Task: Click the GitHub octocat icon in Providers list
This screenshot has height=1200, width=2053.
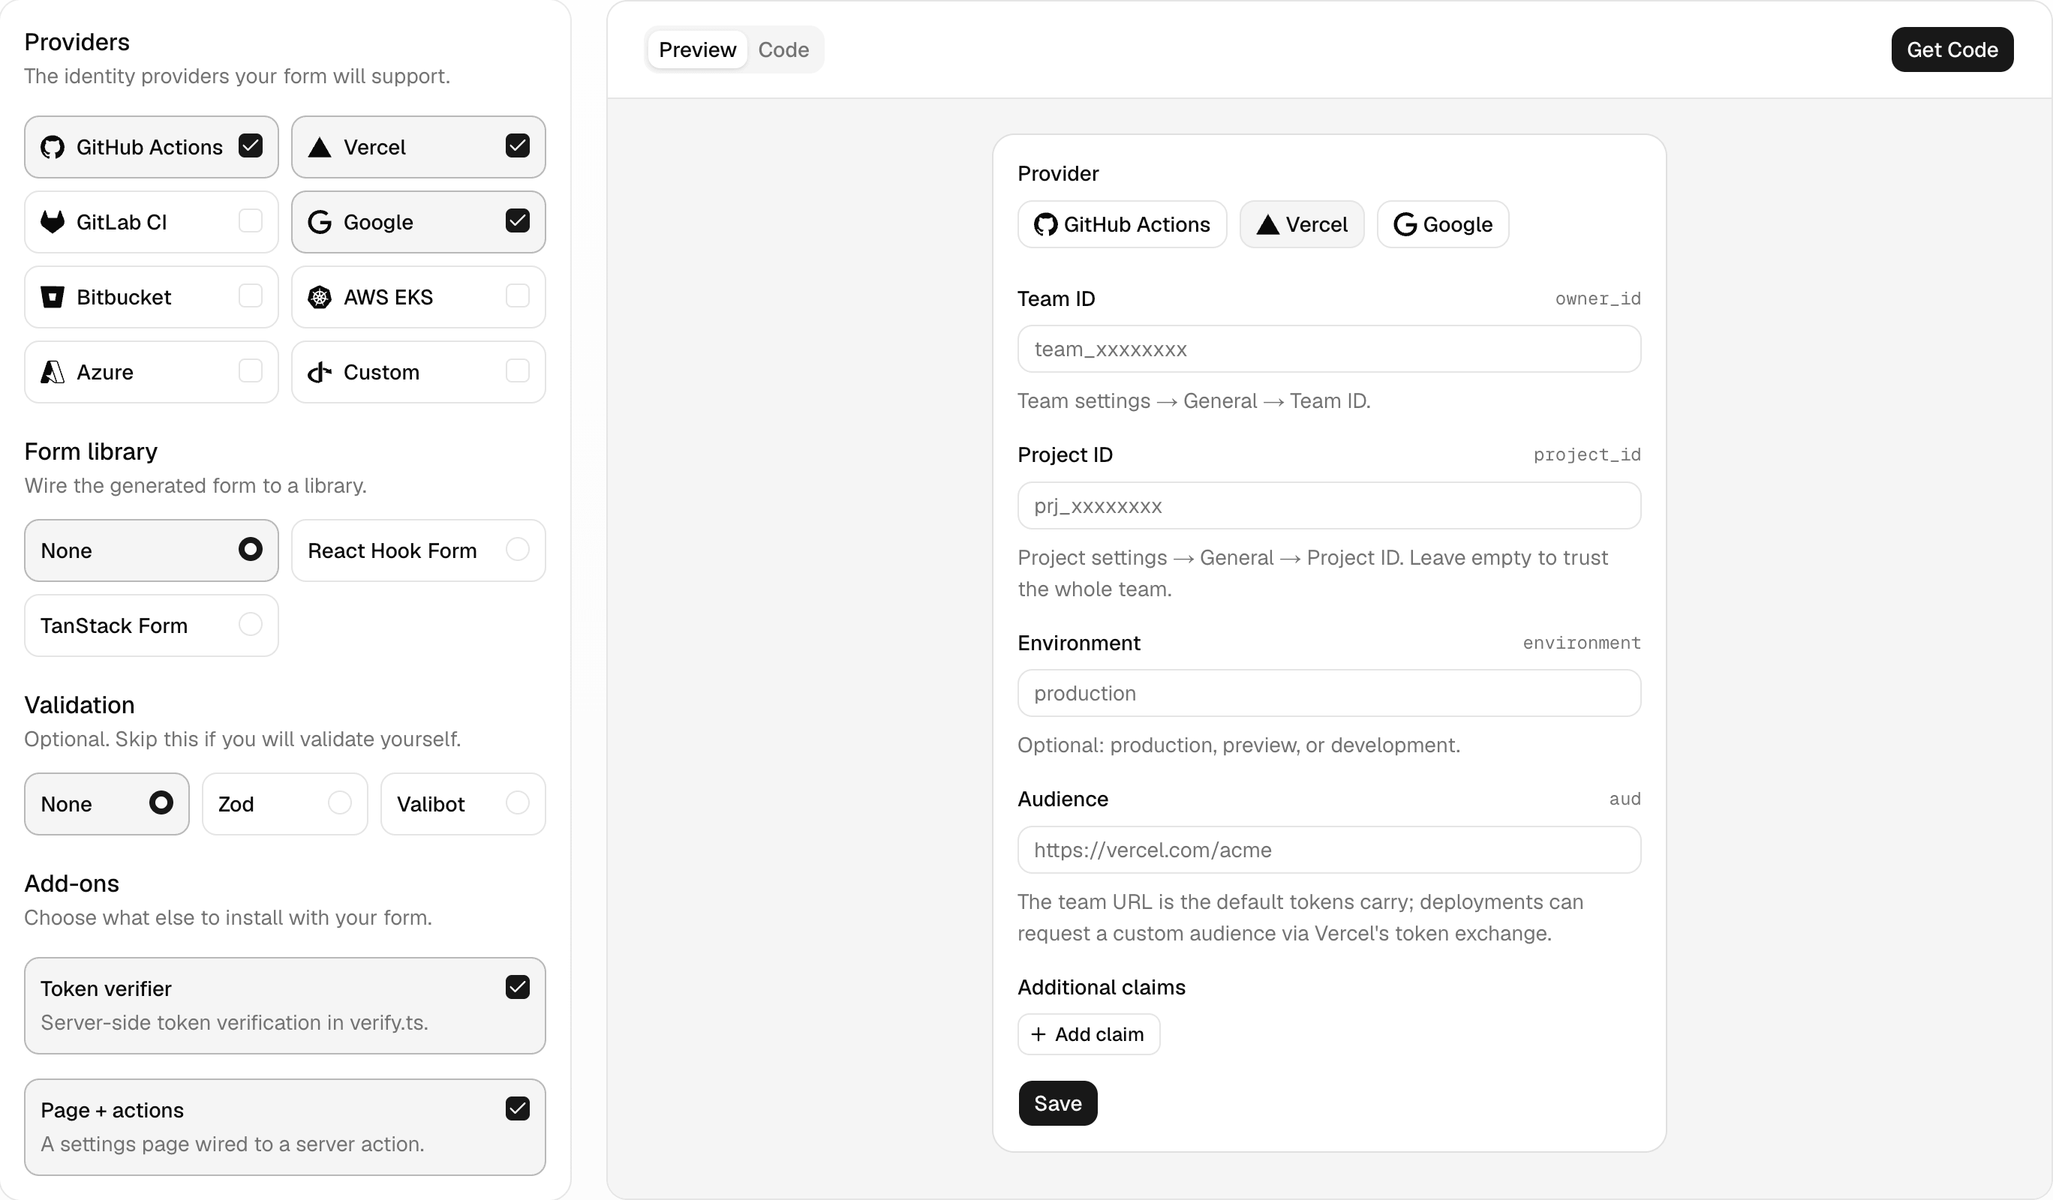Action: coord(52,147)
